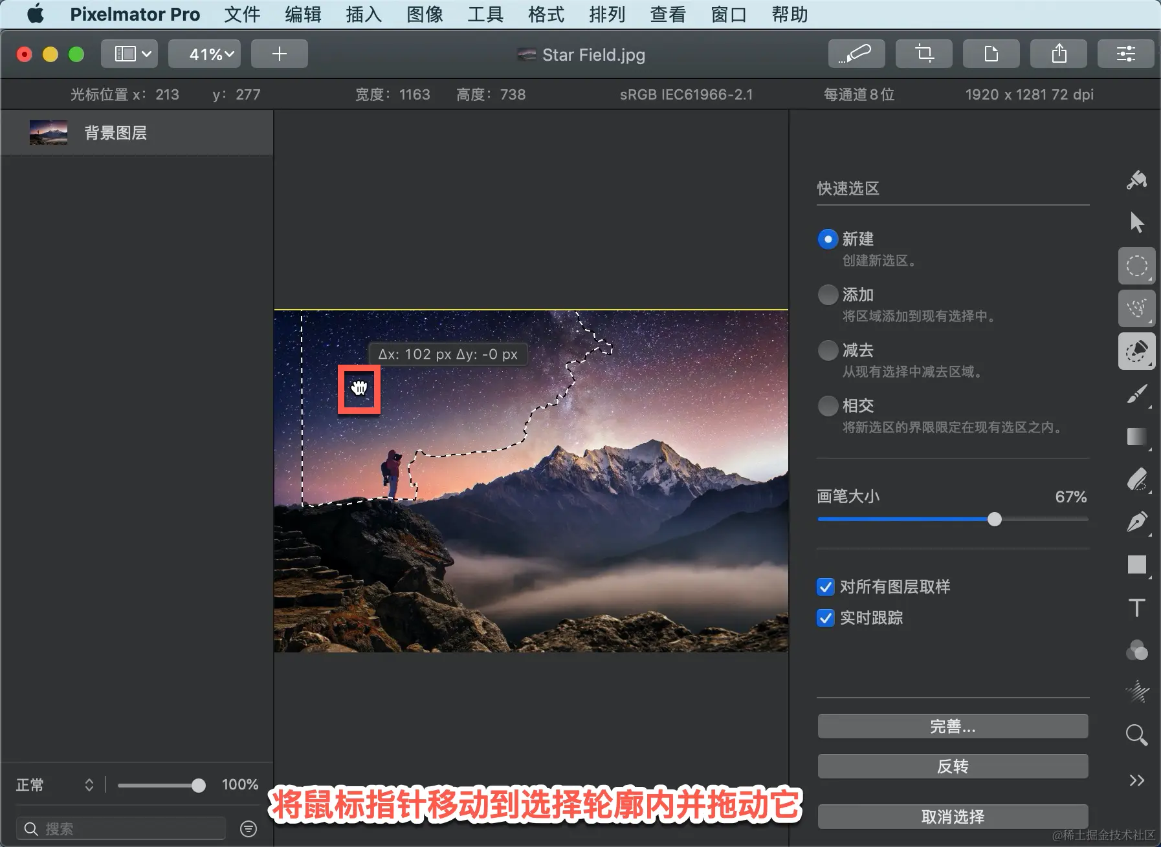Select the Style paint tool icon

click(x=1136, y=180)
